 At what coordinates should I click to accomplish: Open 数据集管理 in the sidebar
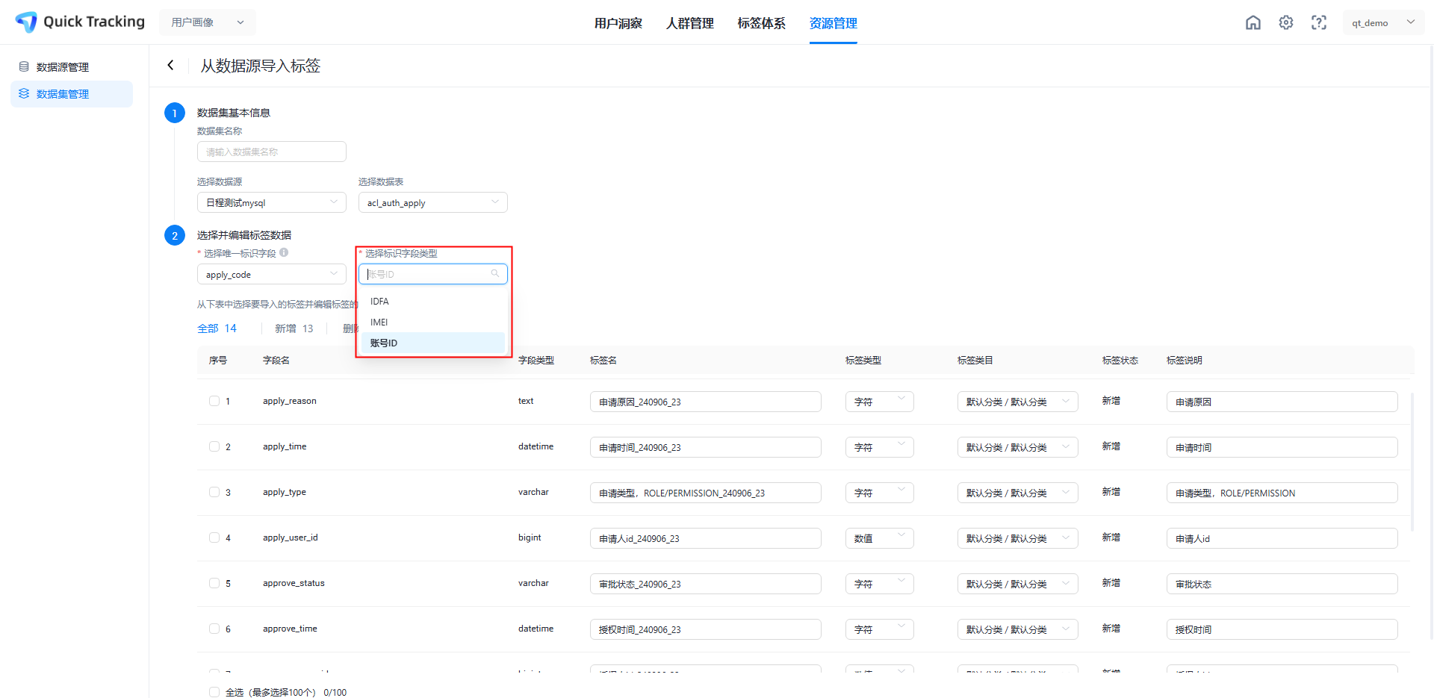pyautogui.click(x=72, y=94)
